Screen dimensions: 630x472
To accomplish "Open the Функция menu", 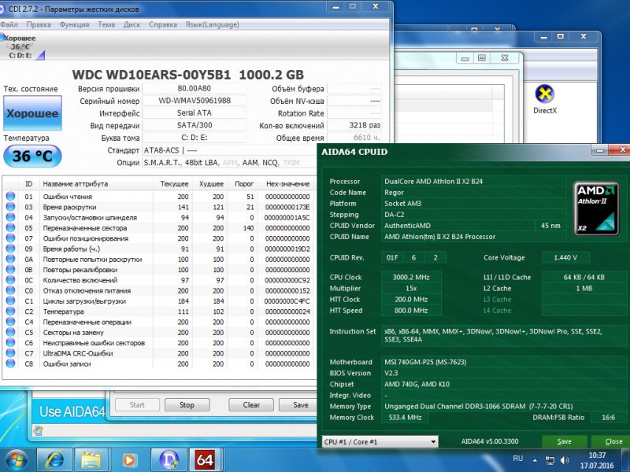I will click(74, 24).
